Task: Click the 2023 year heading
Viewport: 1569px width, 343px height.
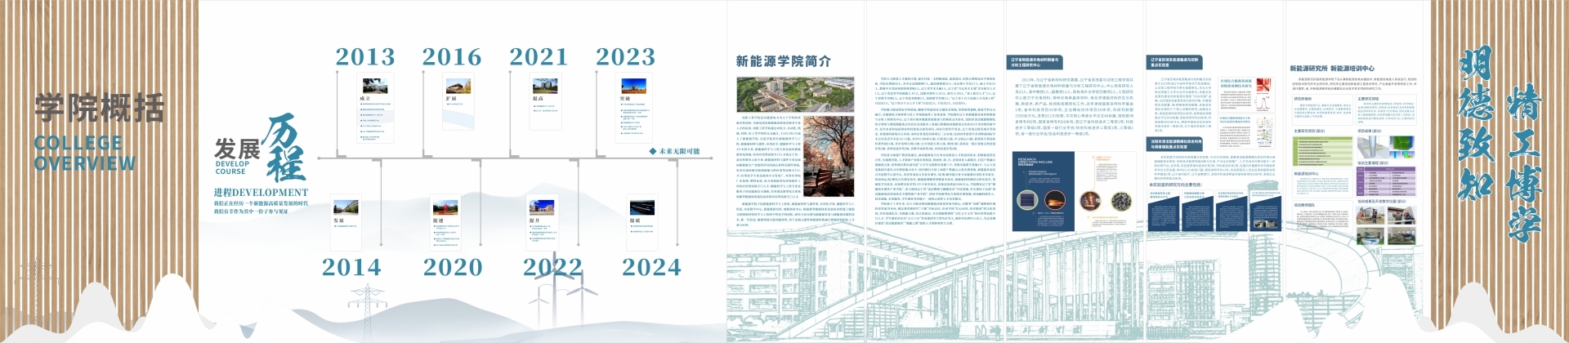Action: (625, 56)
